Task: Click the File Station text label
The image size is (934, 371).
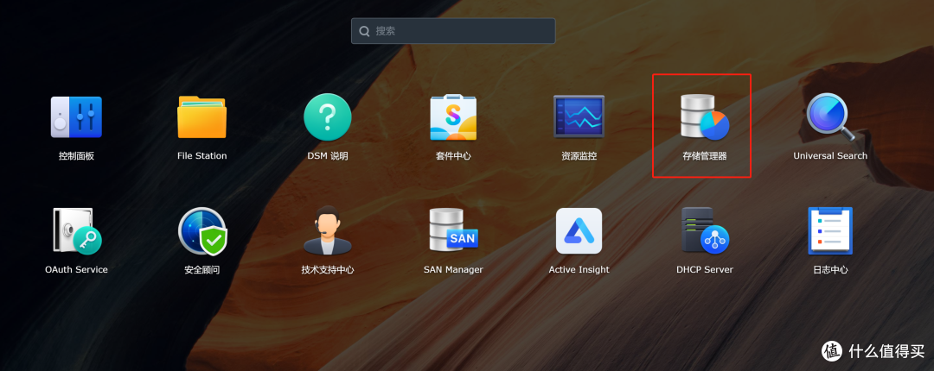Action: tap(202, 156)
